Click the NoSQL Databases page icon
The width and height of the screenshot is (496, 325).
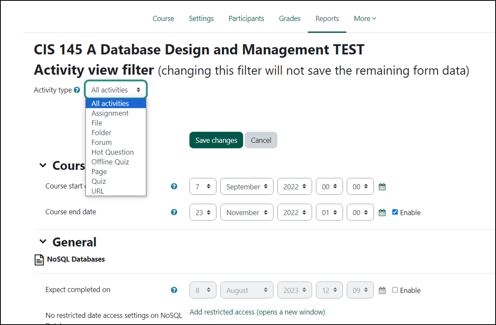coord(39,259)
